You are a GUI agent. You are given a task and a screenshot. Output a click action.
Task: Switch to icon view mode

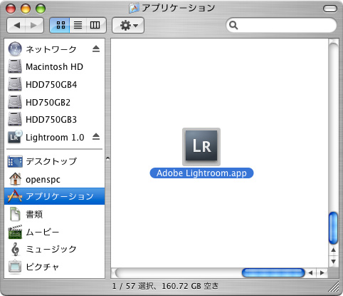click(x=60, y=25)
